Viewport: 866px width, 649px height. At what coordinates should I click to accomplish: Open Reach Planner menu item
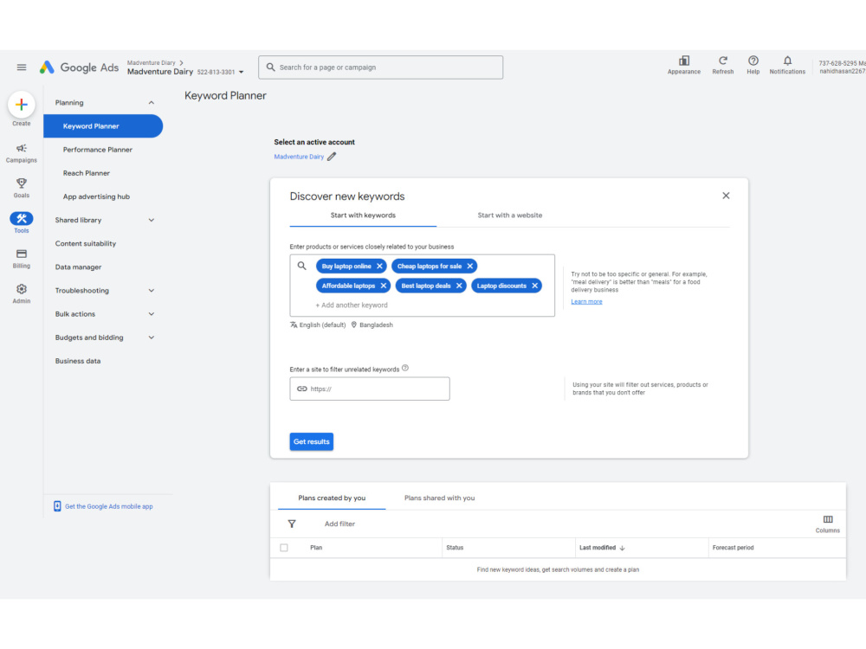point(87,173)
